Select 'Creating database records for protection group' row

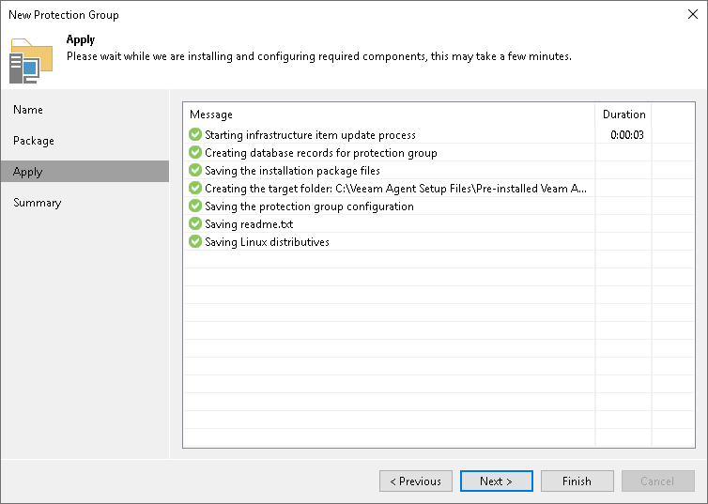439,152
